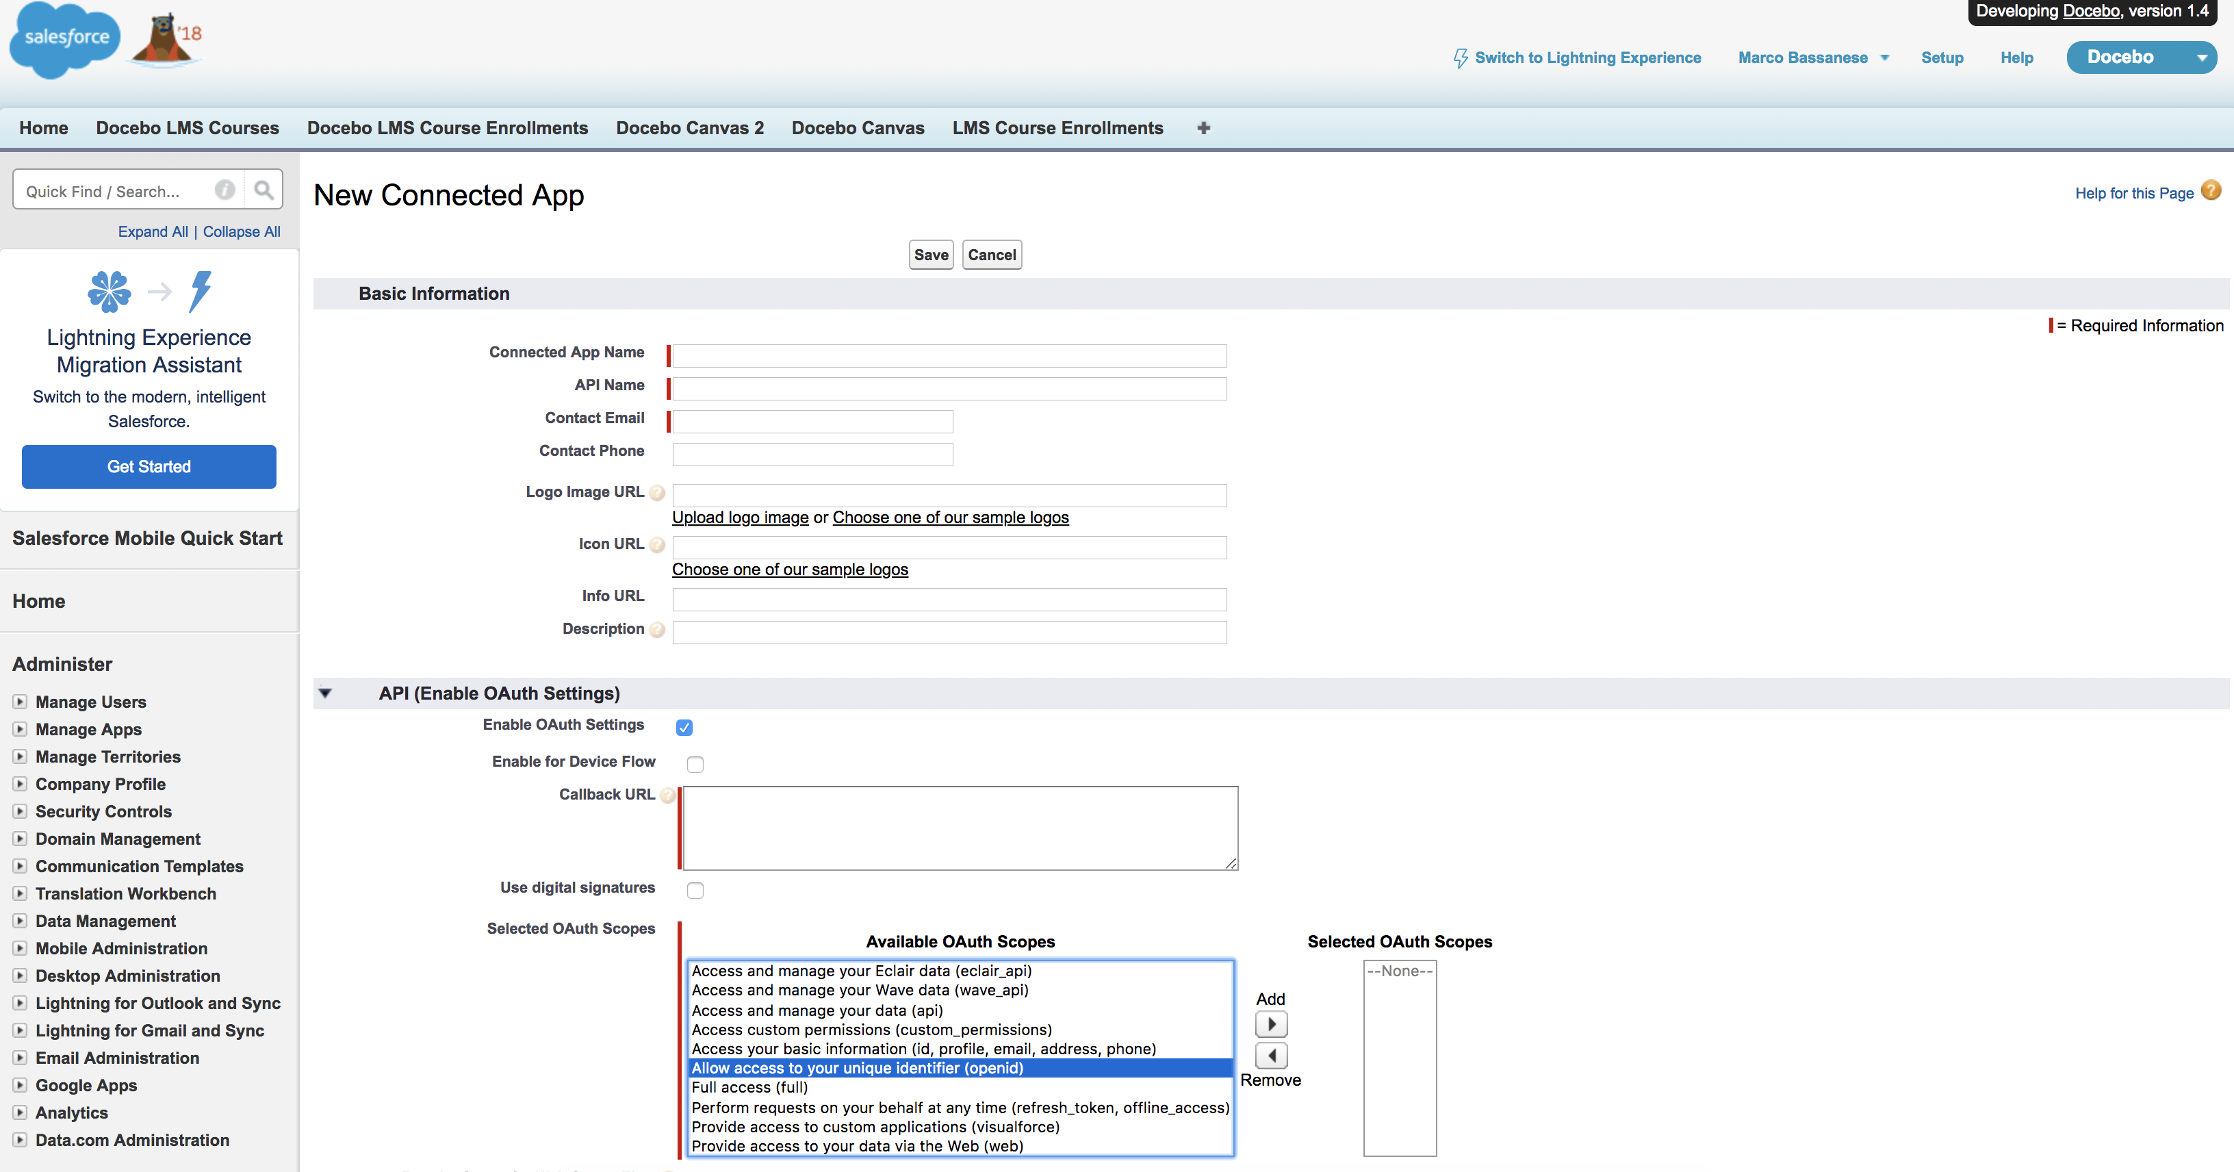This screenshot has height=1172, width=2234.
Task: Open the Home tab
Action: click(x=43, y=129)
